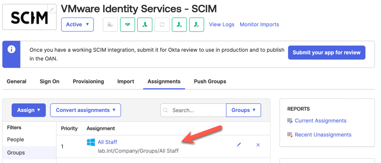Select the People filter
381x163 pixels.
point(16,140)
